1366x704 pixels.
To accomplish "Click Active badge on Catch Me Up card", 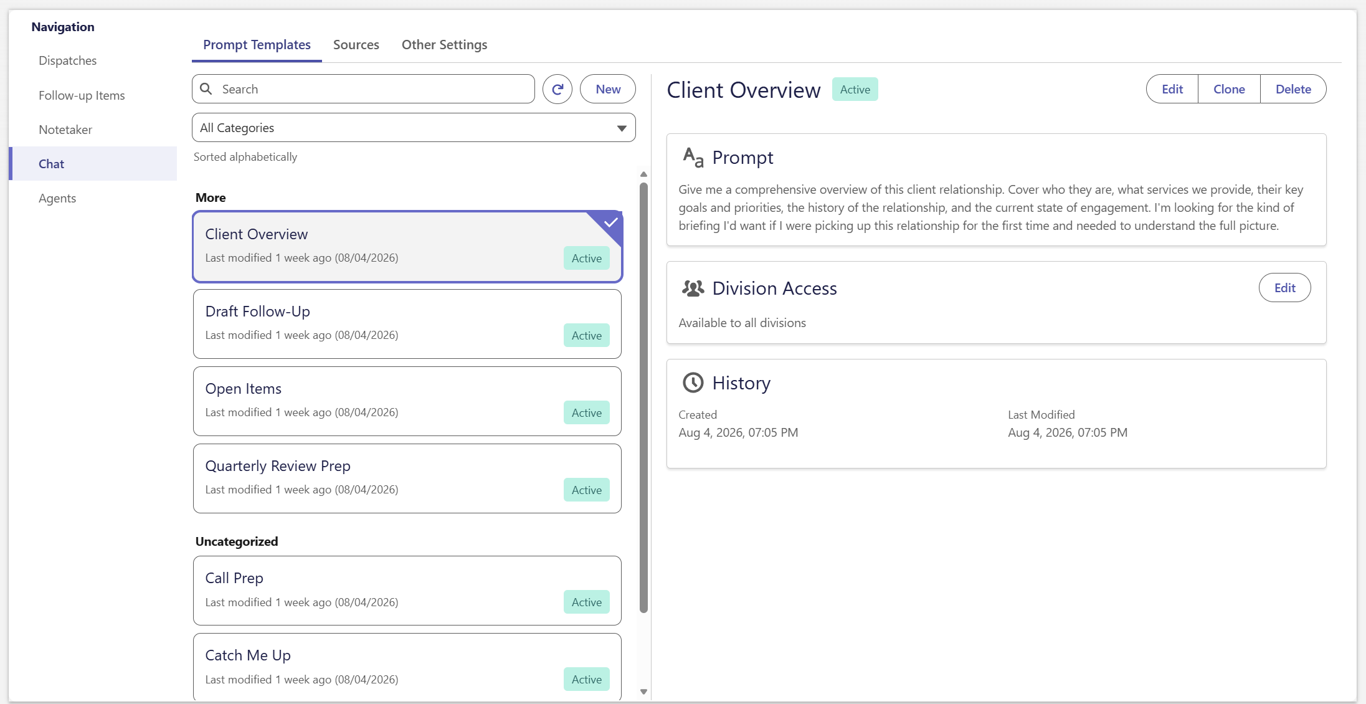I will tap(586, 679).
